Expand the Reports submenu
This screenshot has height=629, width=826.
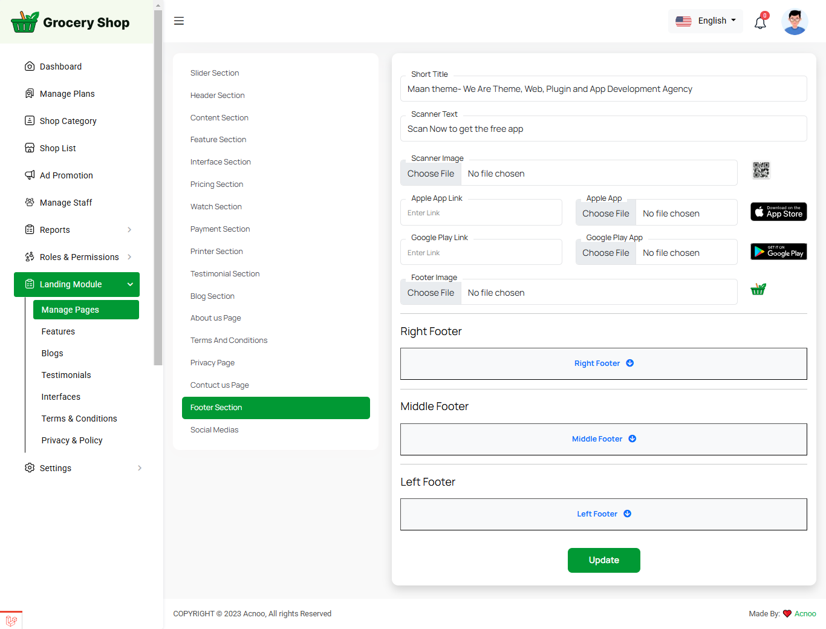click(x=129, y=230)
